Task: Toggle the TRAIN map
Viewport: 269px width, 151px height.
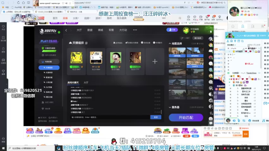Action: click(x=195, y=73)
